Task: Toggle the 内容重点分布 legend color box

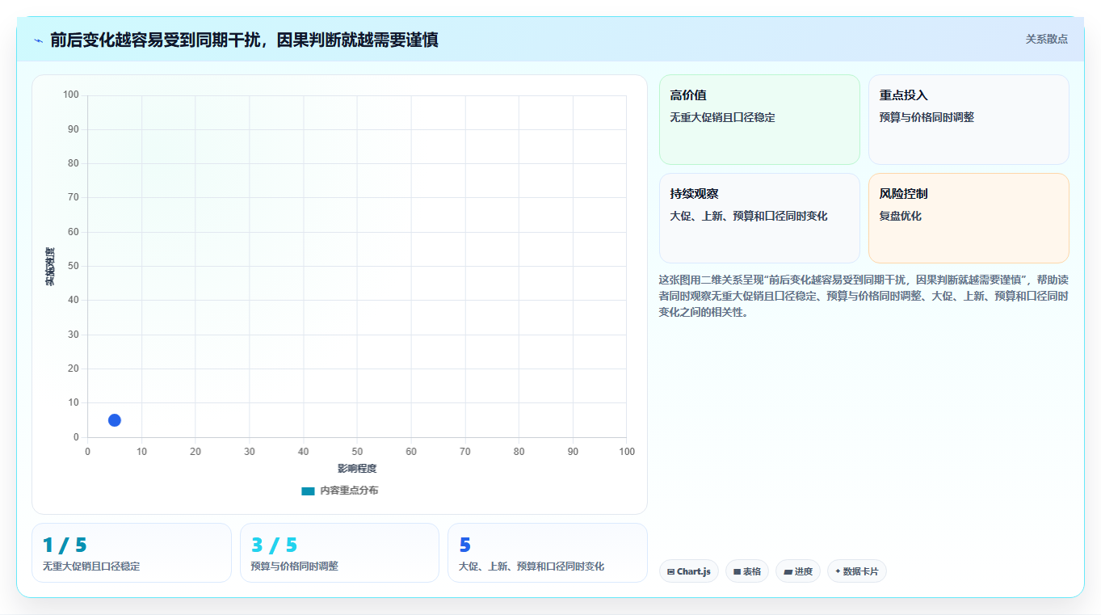Action: click(308, 491)
